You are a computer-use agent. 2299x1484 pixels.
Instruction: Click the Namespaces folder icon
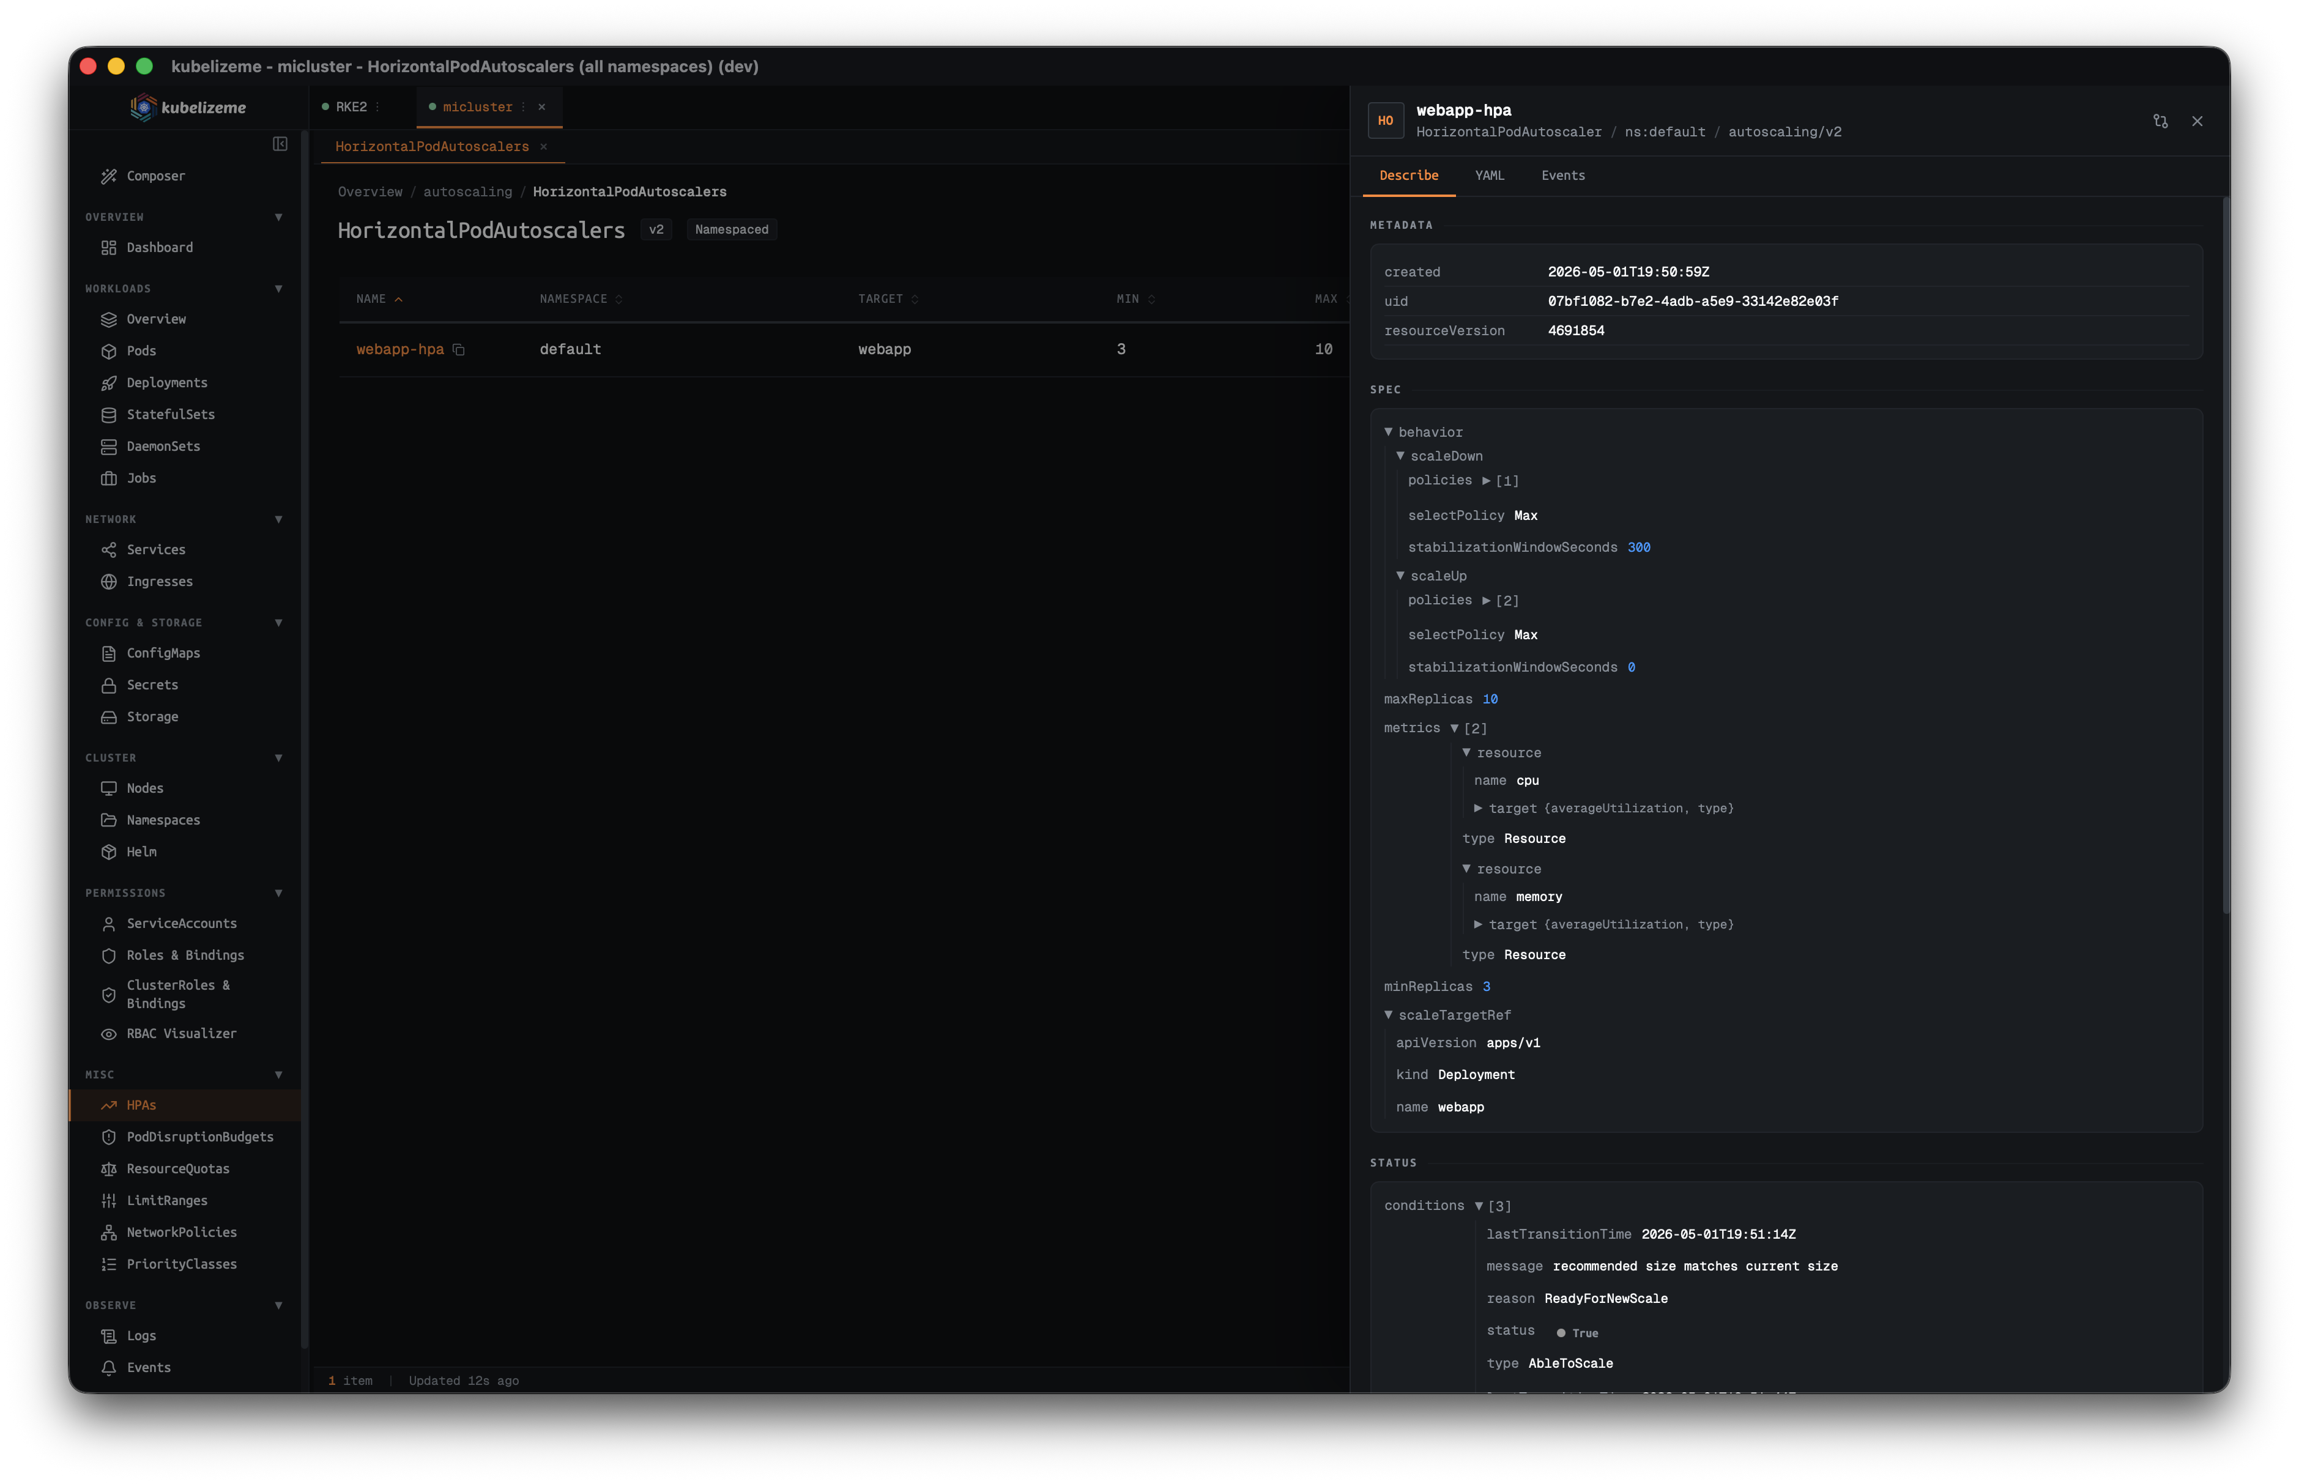(x=109, y=820)
